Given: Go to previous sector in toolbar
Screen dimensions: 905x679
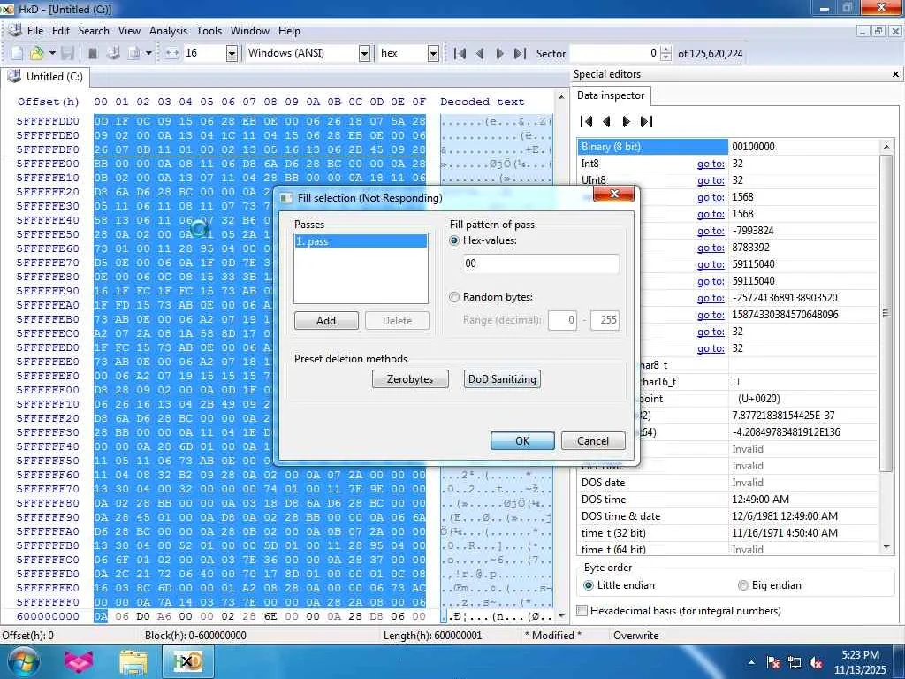Looking at the screenshot, I should tap(480, 54).
